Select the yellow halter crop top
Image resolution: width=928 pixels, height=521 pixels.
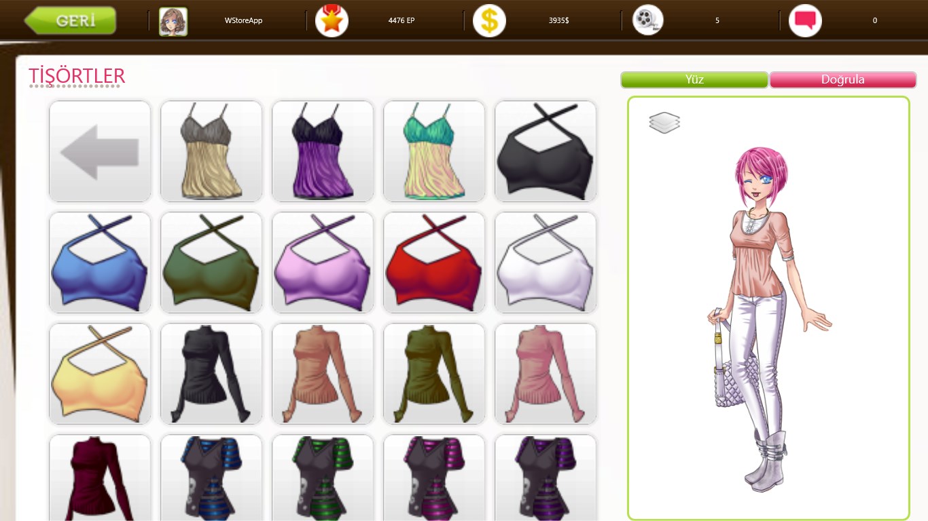[100, 374]
